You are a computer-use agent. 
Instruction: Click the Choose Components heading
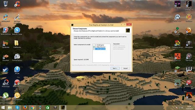[80, 29]
